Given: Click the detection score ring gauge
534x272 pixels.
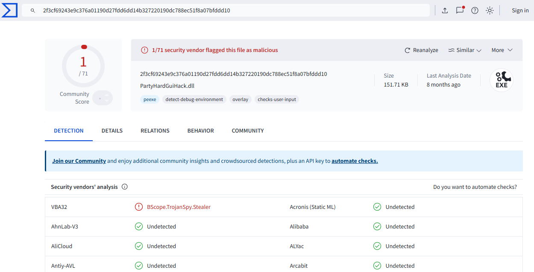Looking at the screenshot, I should click(83, 66).
